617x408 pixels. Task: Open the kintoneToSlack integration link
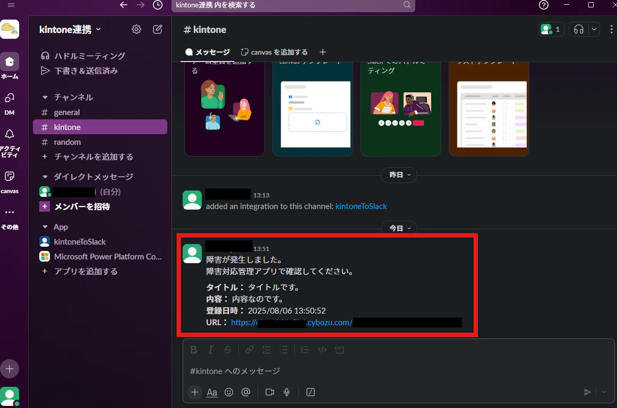click(x=361, y=206)
